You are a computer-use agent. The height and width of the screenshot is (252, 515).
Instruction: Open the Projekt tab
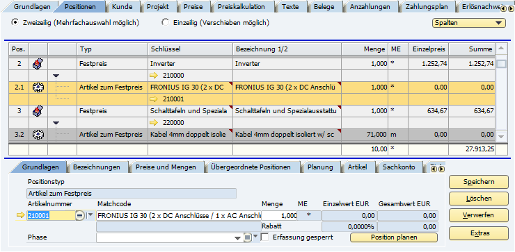158,6
